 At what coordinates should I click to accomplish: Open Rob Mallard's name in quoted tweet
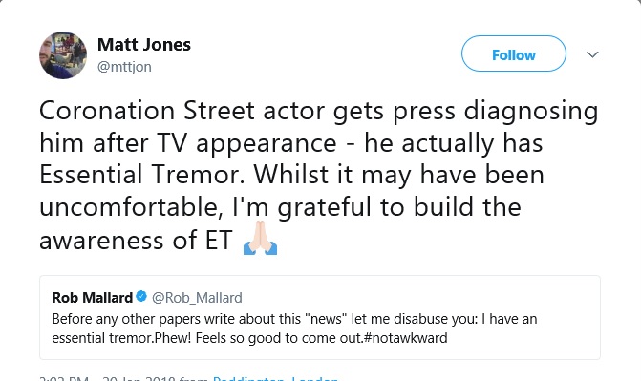(x=93, y=298)
